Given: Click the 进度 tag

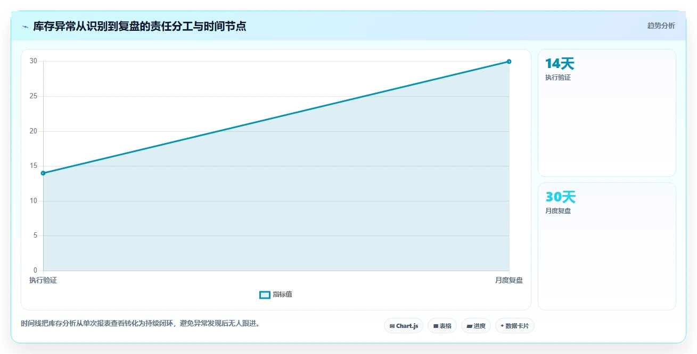Looking at the screenshot, I should (476, 326).
